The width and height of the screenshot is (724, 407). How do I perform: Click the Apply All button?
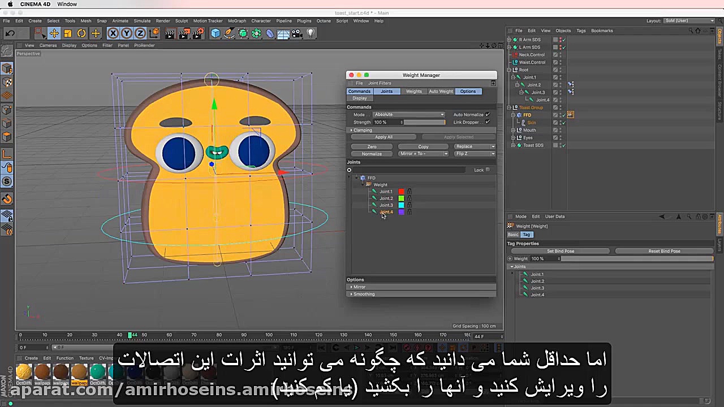coord(383,137)
